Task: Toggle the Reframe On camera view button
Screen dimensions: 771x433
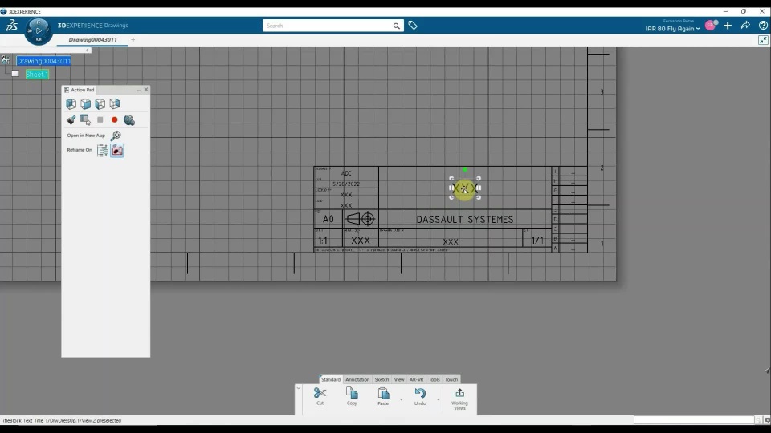Action: point(117,150)
